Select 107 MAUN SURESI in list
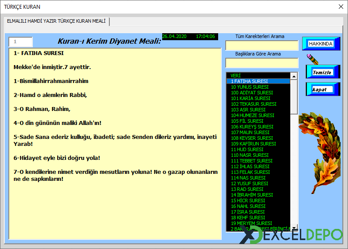The image size is (348, 249). pos(258,132)
